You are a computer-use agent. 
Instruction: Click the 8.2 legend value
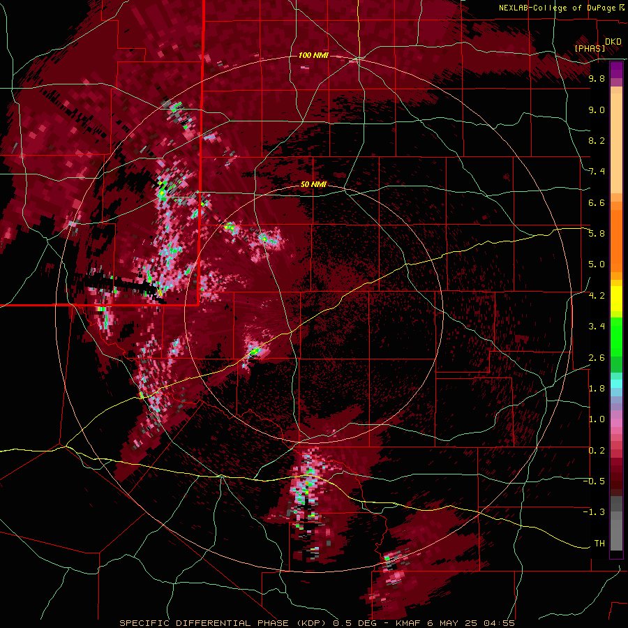(x=597, y=141)
